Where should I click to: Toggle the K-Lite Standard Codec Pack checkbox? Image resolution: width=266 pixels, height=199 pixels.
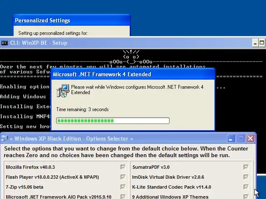(246, 187)
